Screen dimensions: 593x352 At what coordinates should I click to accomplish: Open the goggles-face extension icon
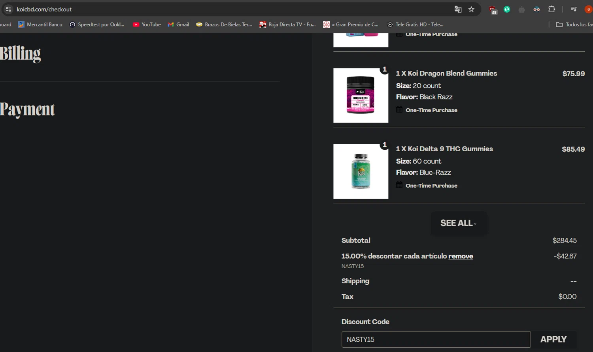click(536, 9)
